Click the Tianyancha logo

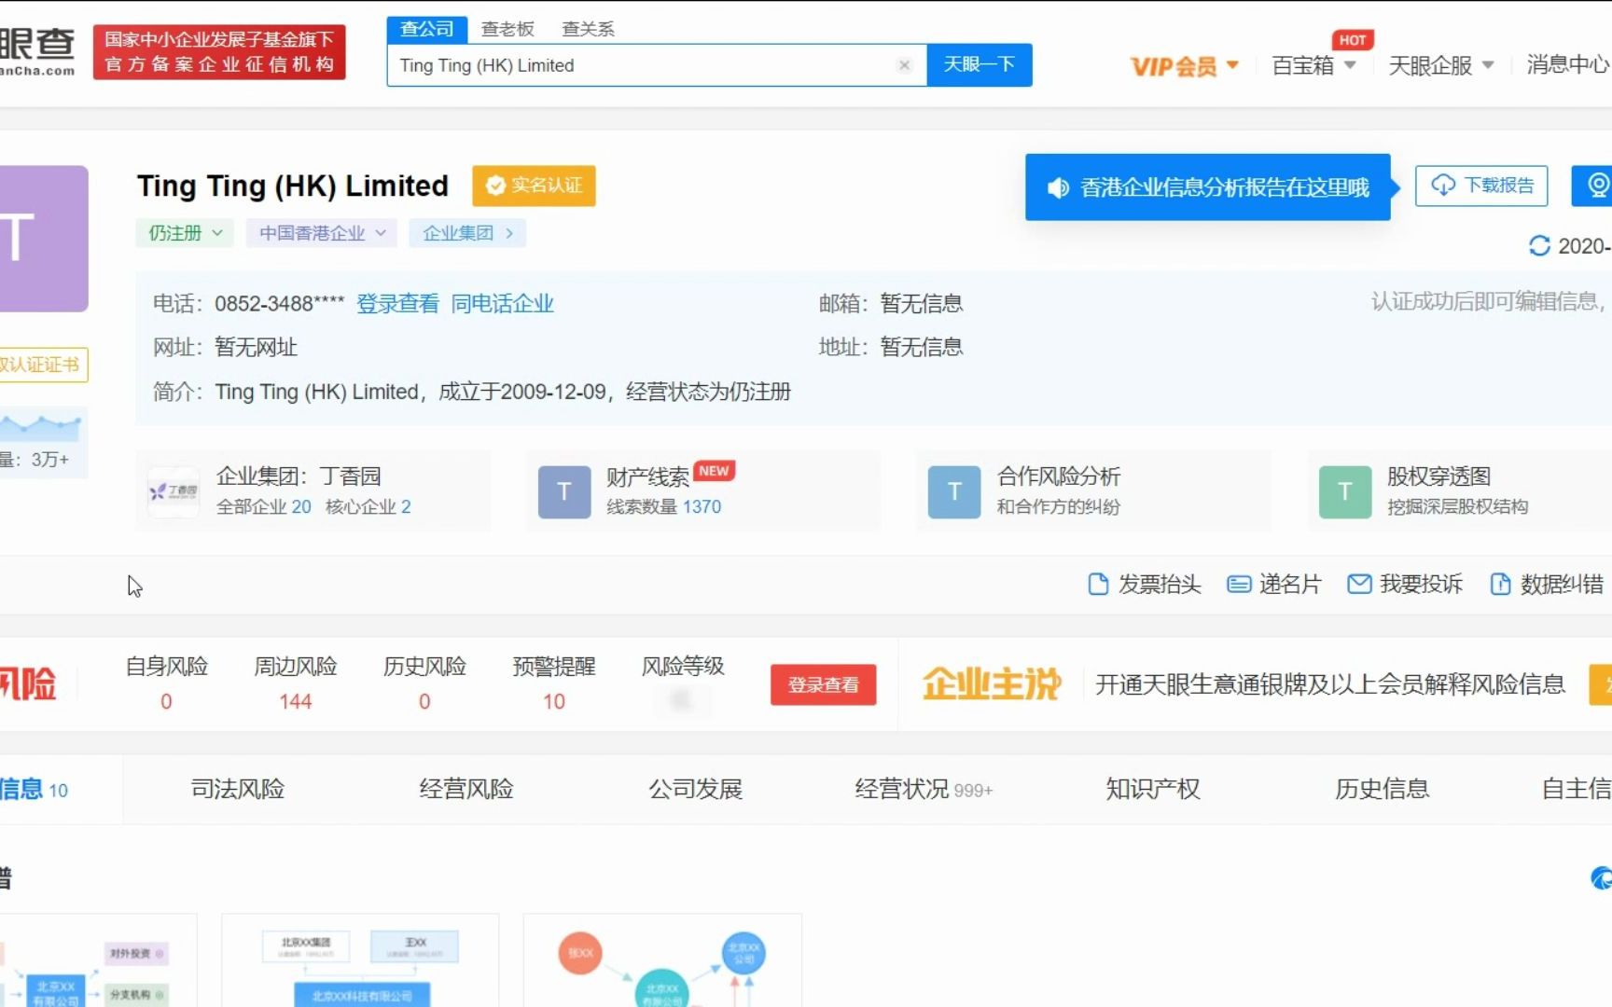[x=37, y=51]
